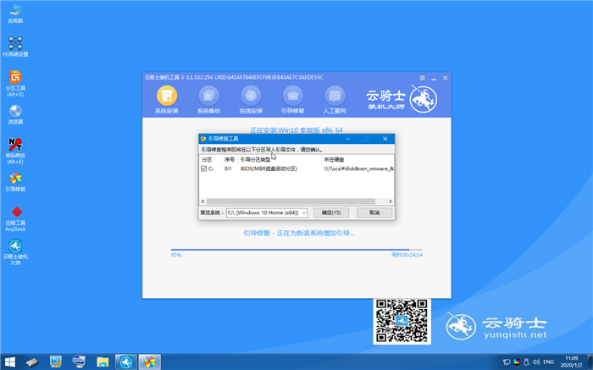Viewport: 593px width, 370px height.
Task: Open the network computers taskbar icon
Action: click(x=79, y=362)
